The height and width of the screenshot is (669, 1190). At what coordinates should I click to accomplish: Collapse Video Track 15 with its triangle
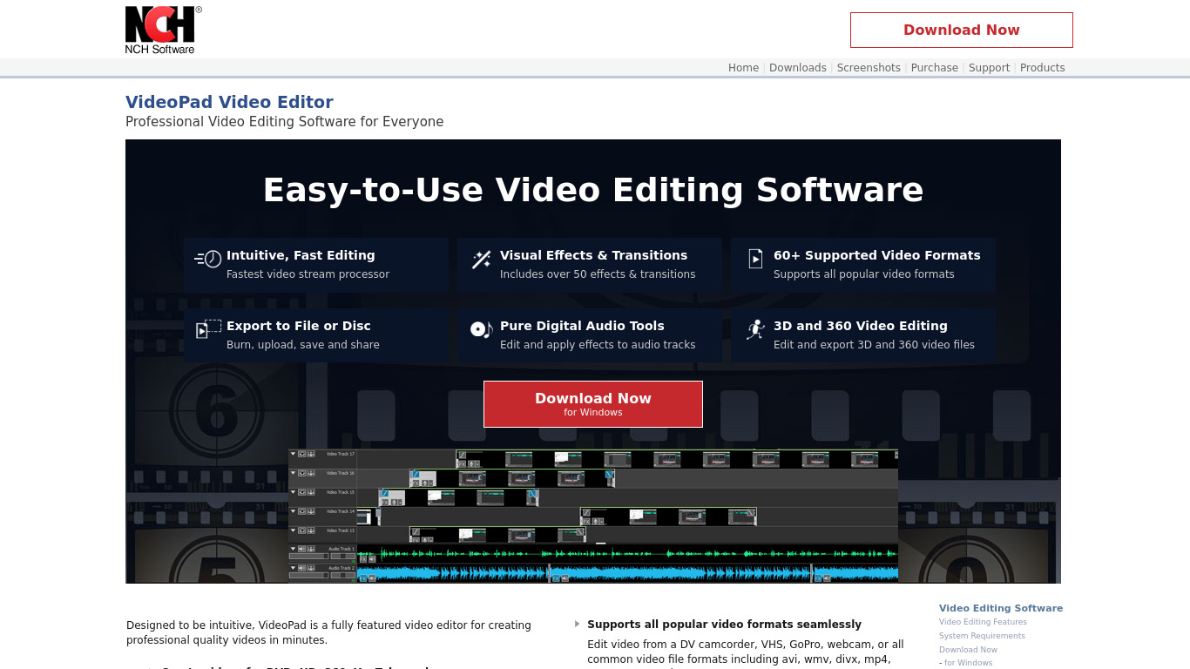pos(293,492)
